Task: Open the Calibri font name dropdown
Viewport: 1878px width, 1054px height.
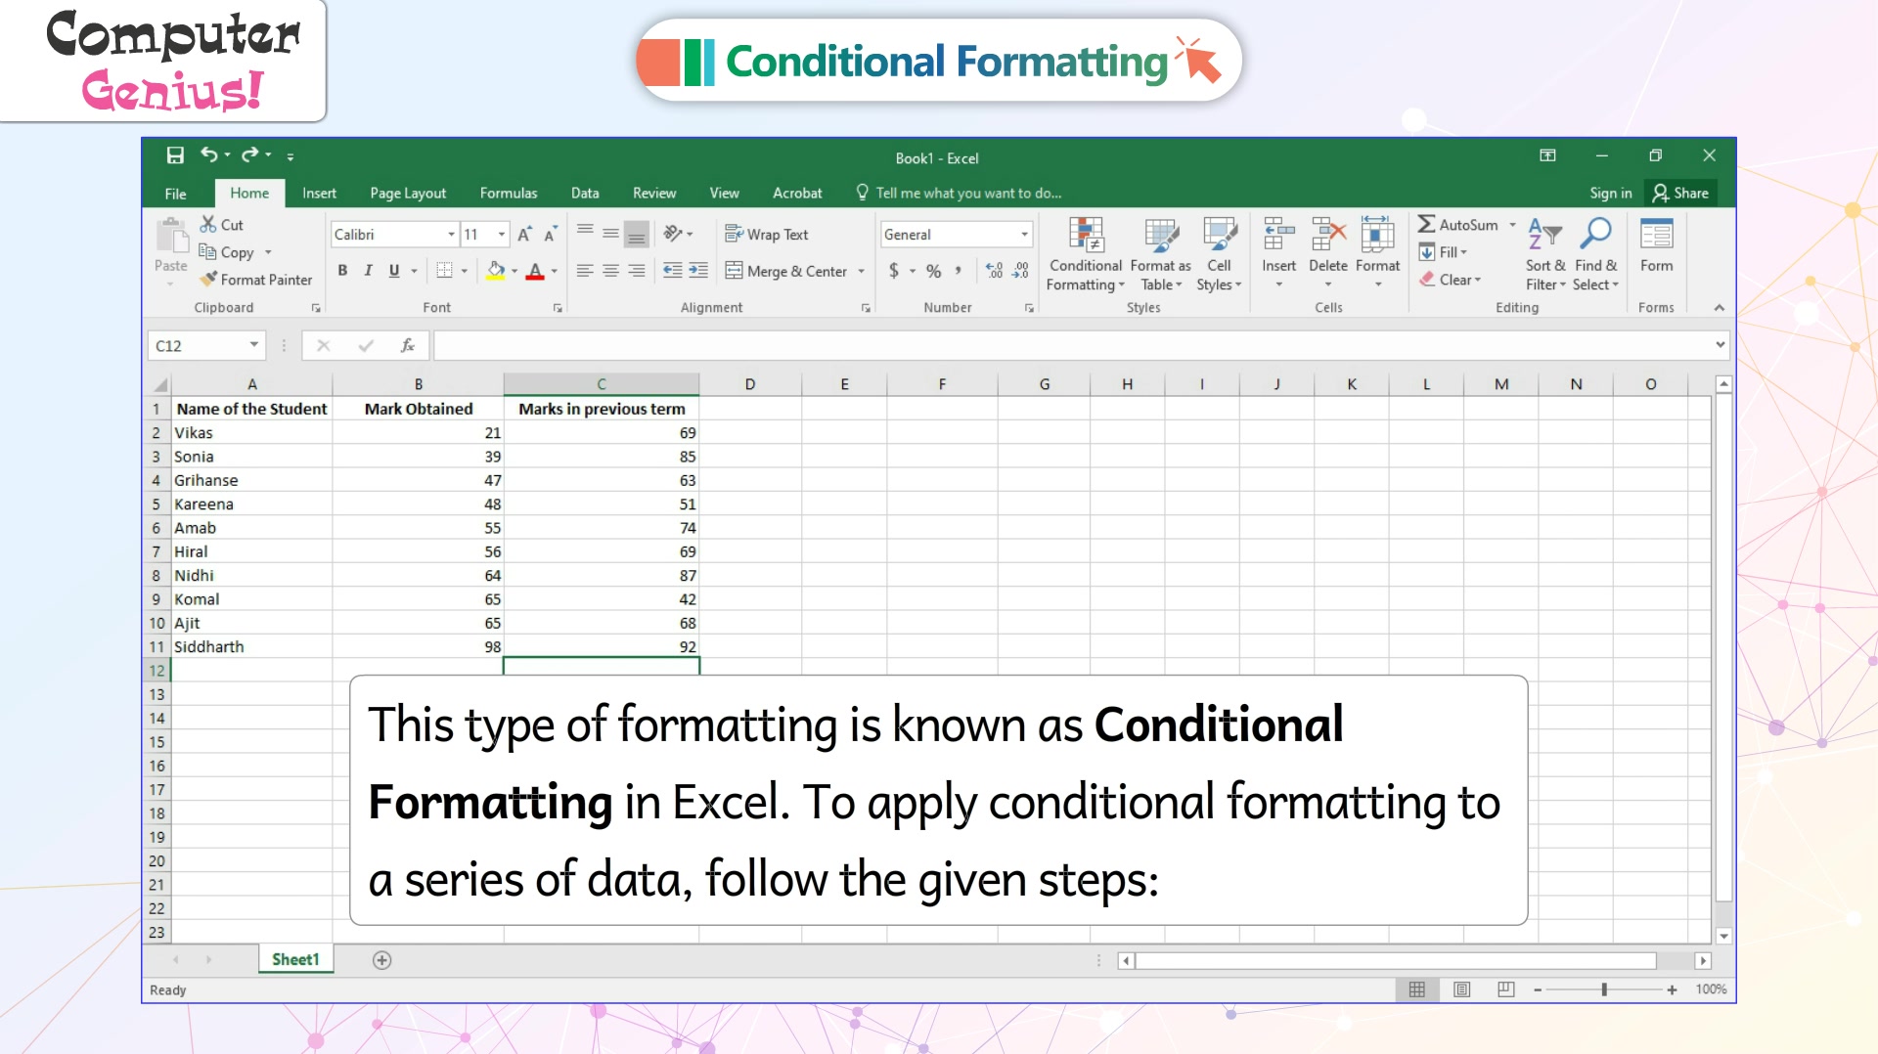Action: [451, 235]
